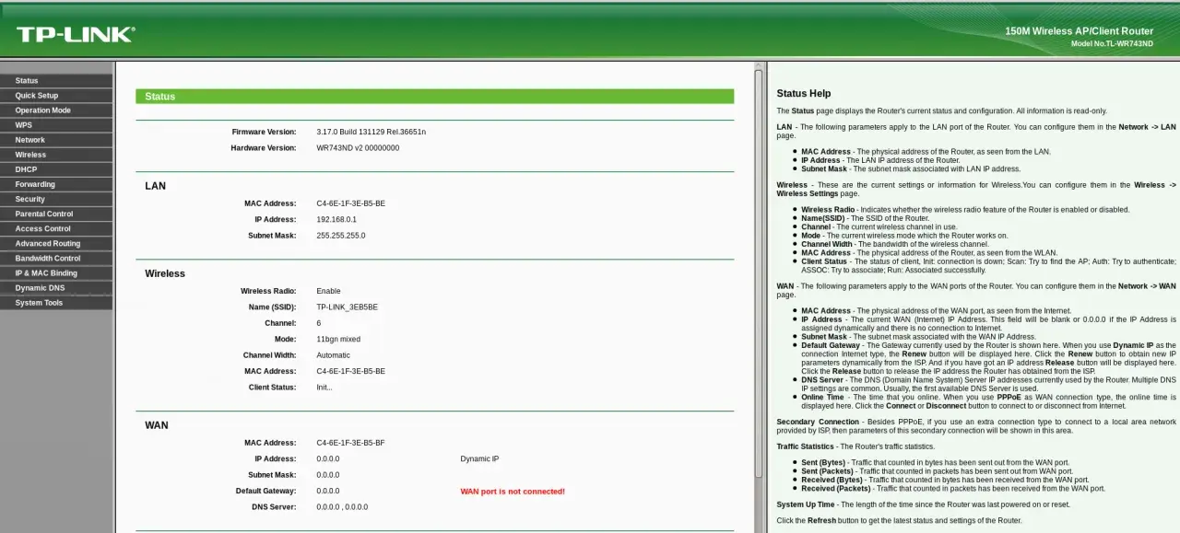The image size is (1180, 533).
Task: Select IP & MAC Binding
Action: pyautogui.click(x=56, y=273)
